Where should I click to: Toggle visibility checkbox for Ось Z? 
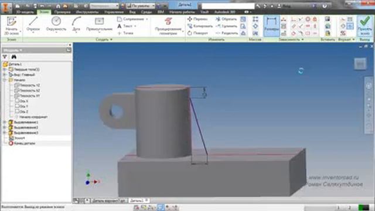click(17, 111)
